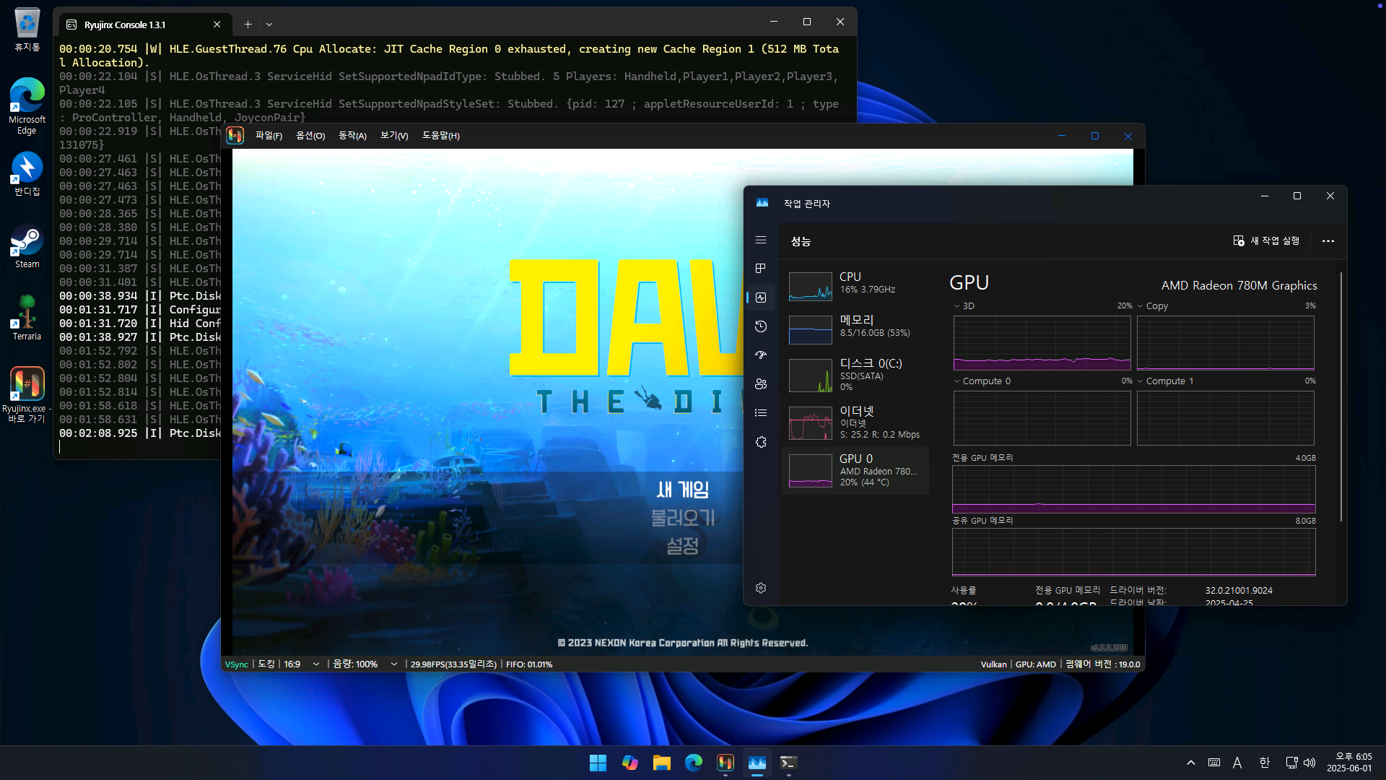The width and height of the screenshot is (1386, 780).
Task: Open the 옵션(O) menu in Ryujinx
Action: coord(310,136)
